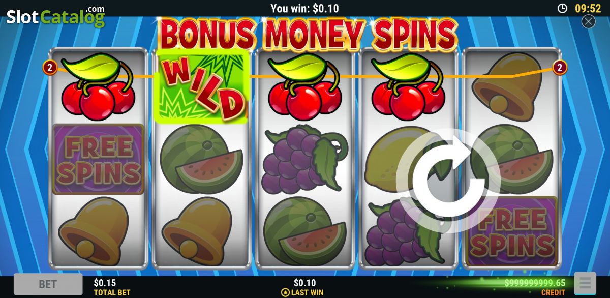Screen dimensions: 610x298
Task: Click the cherries on the first reel
Action: pyautogui.click(x=98, y=87)
